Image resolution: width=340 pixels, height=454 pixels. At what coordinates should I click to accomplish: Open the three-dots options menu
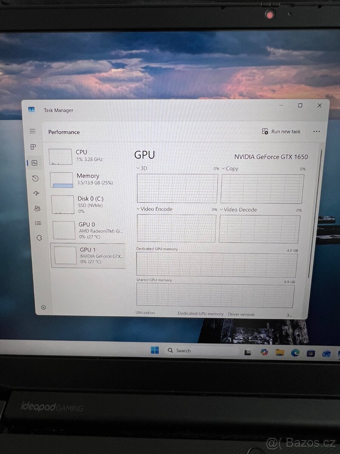pos(317,131)
